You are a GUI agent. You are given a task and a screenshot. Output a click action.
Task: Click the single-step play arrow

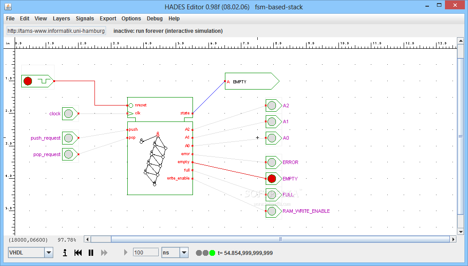coord(126,253)
